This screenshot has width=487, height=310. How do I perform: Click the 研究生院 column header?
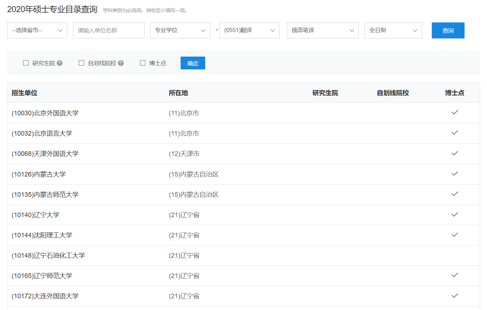(325, 93)
